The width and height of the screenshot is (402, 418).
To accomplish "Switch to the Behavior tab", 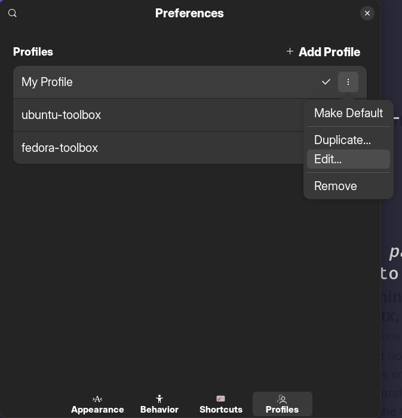I will [x=159, y=404].
